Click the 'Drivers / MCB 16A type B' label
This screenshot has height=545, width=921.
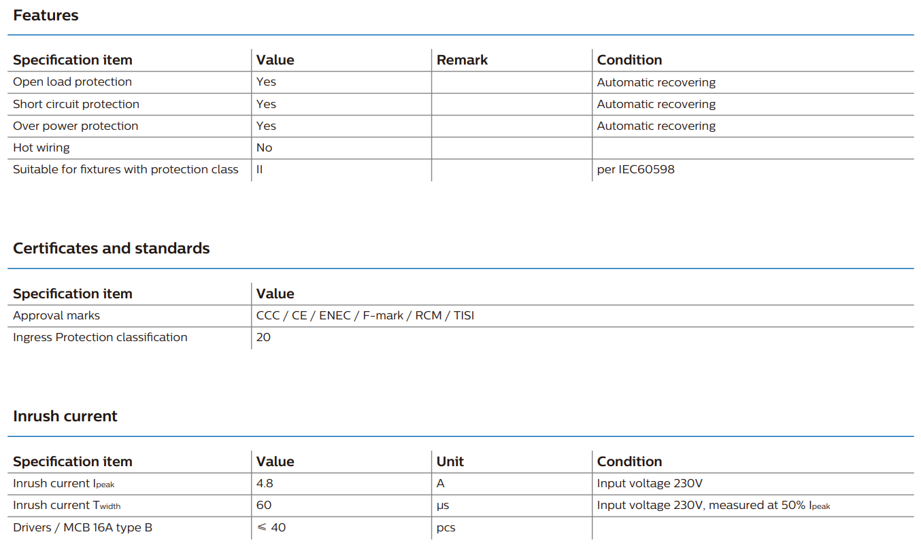(82, 527)
